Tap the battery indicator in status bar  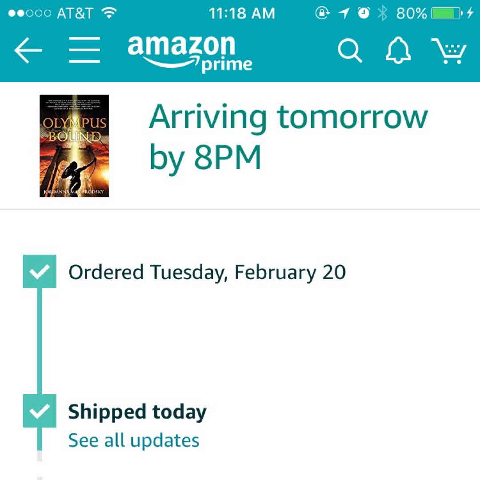coord(447,13)
